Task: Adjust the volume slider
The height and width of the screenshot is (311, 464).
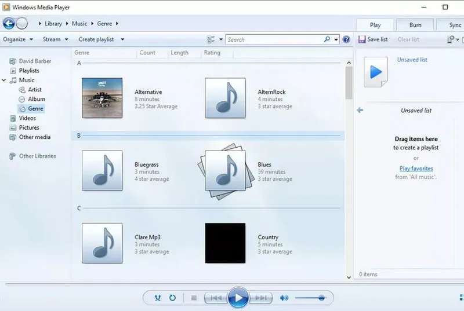Action: [x=321, y=298]
